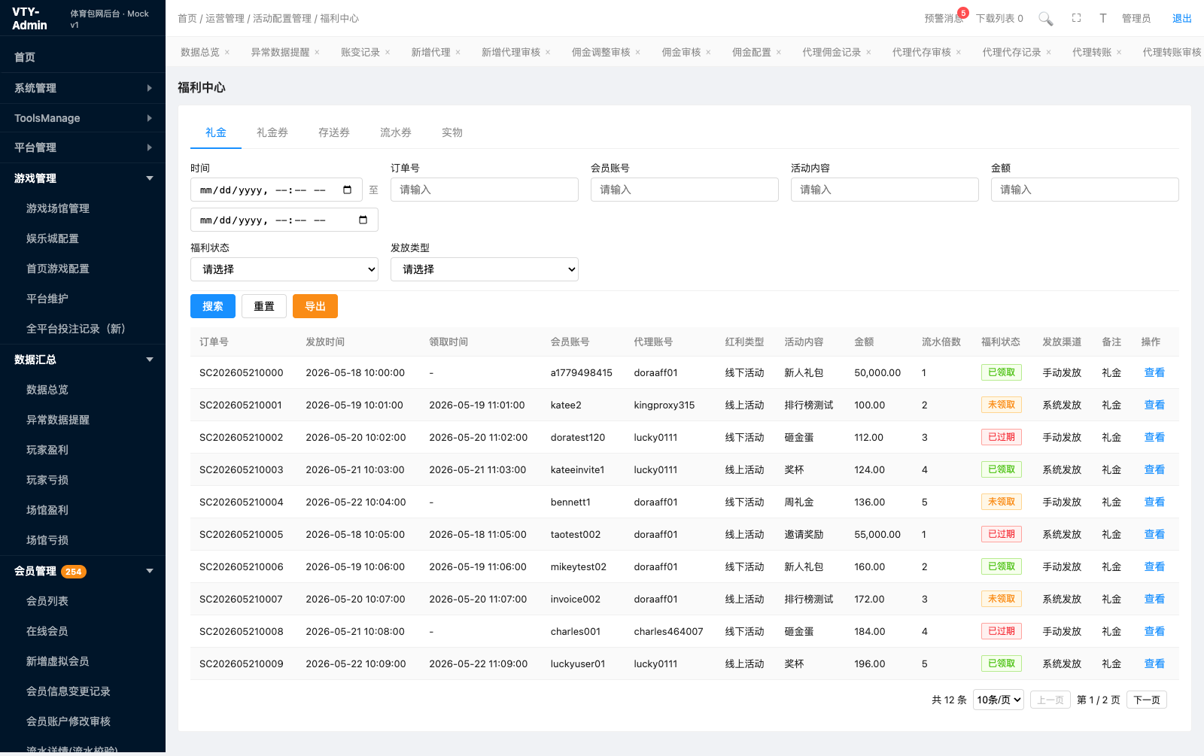
Task: Open 代理佣金记录 page tab
Action: pos(832,52)
